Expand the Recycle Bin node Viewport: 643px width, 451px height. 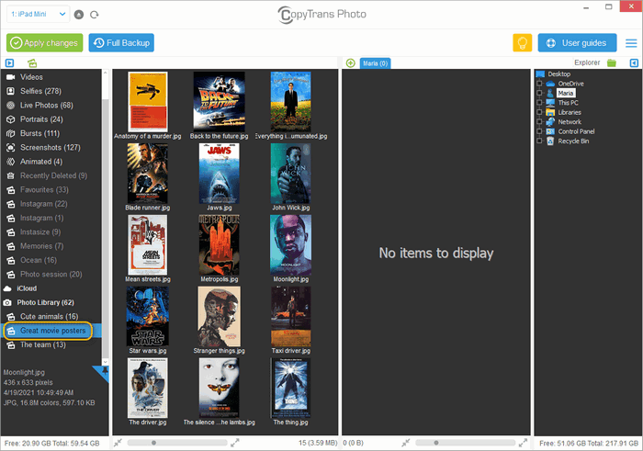(x=540, y=141)
